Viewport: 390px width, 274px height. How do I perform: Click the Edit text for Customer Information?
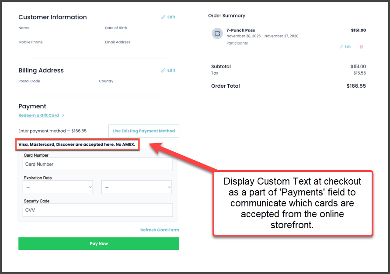[x=171, y=17]
